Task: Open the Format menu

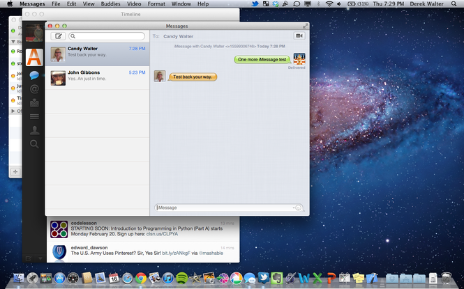Action: coord(156,4)
